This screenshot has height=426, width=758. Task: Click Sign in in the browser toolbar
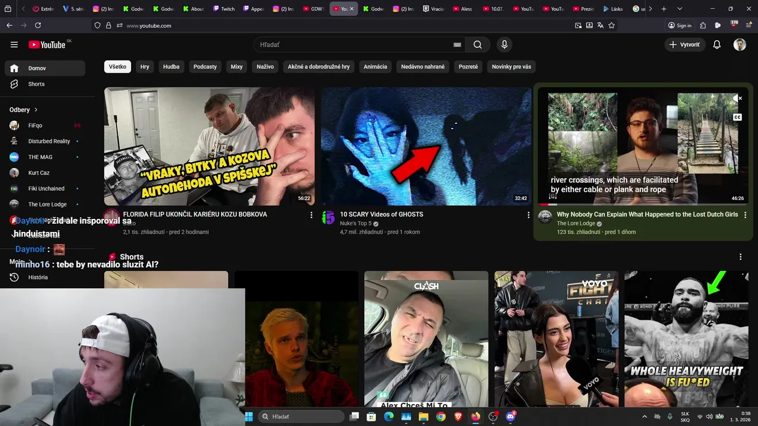tap(679, 25)
